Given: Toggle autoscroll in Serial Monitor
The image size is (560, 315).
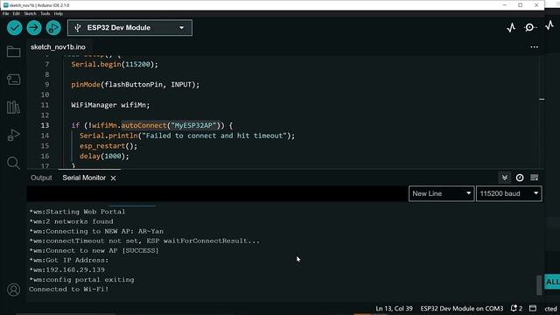Looking at the screenshot, I should (x=504, y=178).
